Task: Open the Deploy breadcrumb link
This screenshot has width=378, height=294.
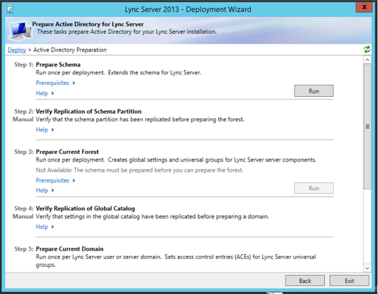Action: tap(17, 50)
